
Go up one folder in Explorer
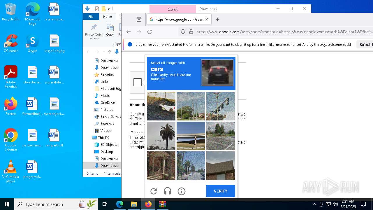pyautogui.click(x=110, y=52)
